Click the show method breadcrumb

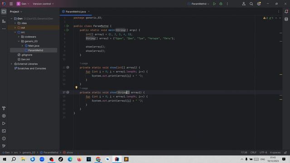click(x=68, y=153)
